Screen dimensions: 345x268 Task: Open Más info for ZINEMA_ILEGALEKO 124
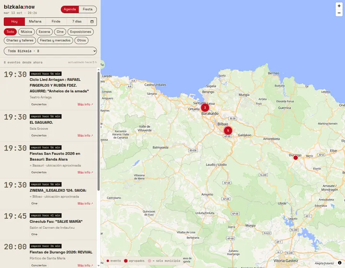point(85,204)
